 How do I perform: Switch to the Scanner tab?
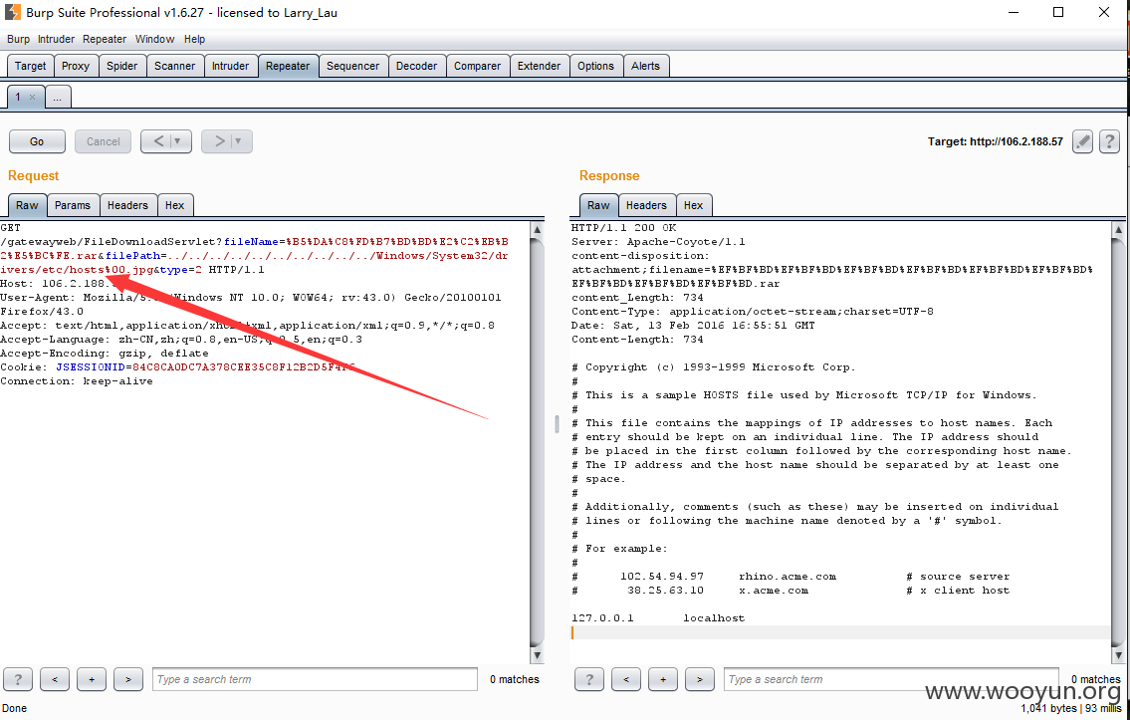174,66
